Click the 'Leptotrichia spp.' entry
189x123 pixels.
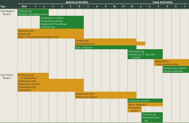click(48, 27)
